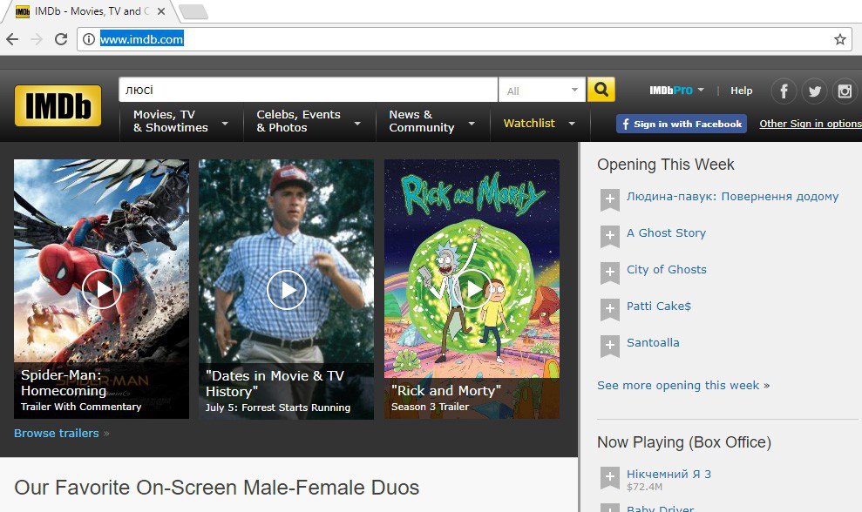Click Spider-Man: Homecoming caption text

tap(62, 383)
